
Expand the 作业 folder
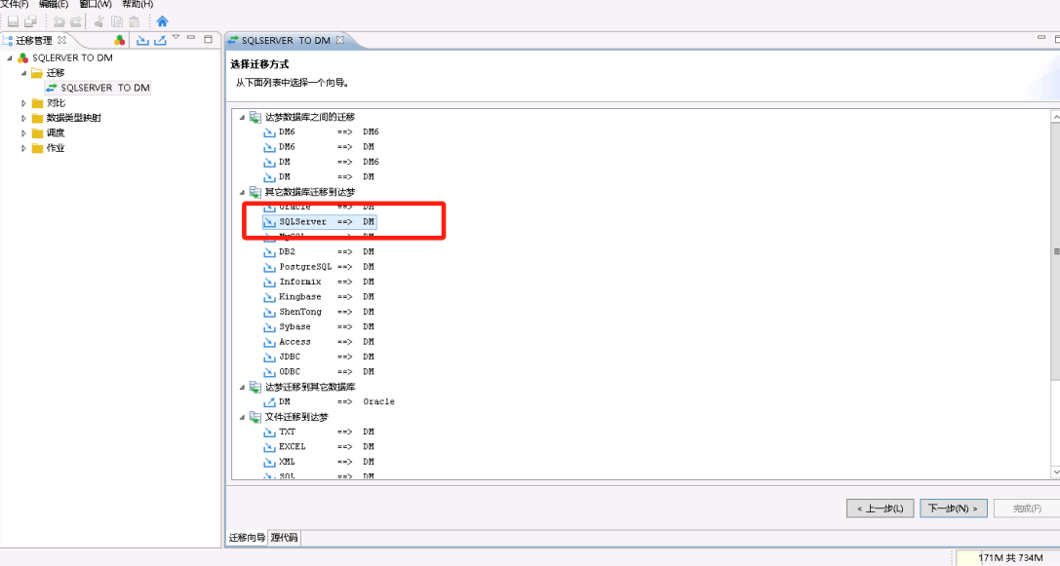tap(23, 148)
